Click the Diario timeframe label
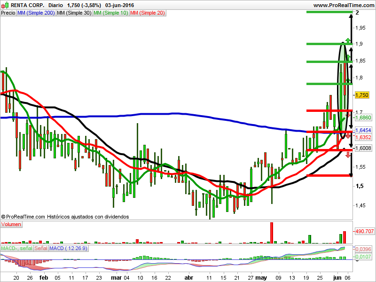Screen dimensions: 376x282 (55, 5)
